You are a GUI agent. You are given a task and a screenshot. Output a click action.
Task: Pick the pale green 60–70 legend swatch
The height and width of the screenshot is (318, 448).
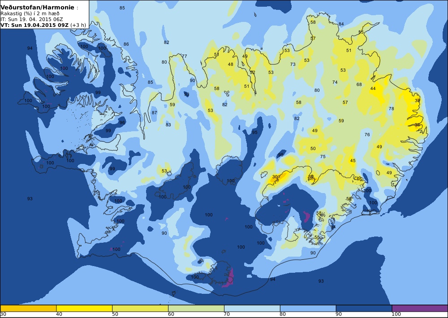tap(196, 308)
